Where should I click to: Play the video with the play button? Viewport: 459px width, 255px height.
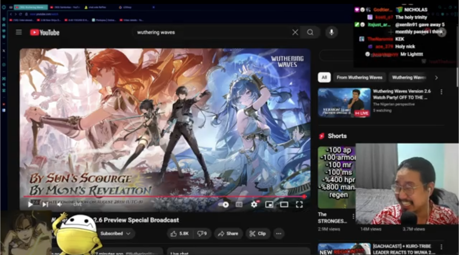tap(30, 204)
